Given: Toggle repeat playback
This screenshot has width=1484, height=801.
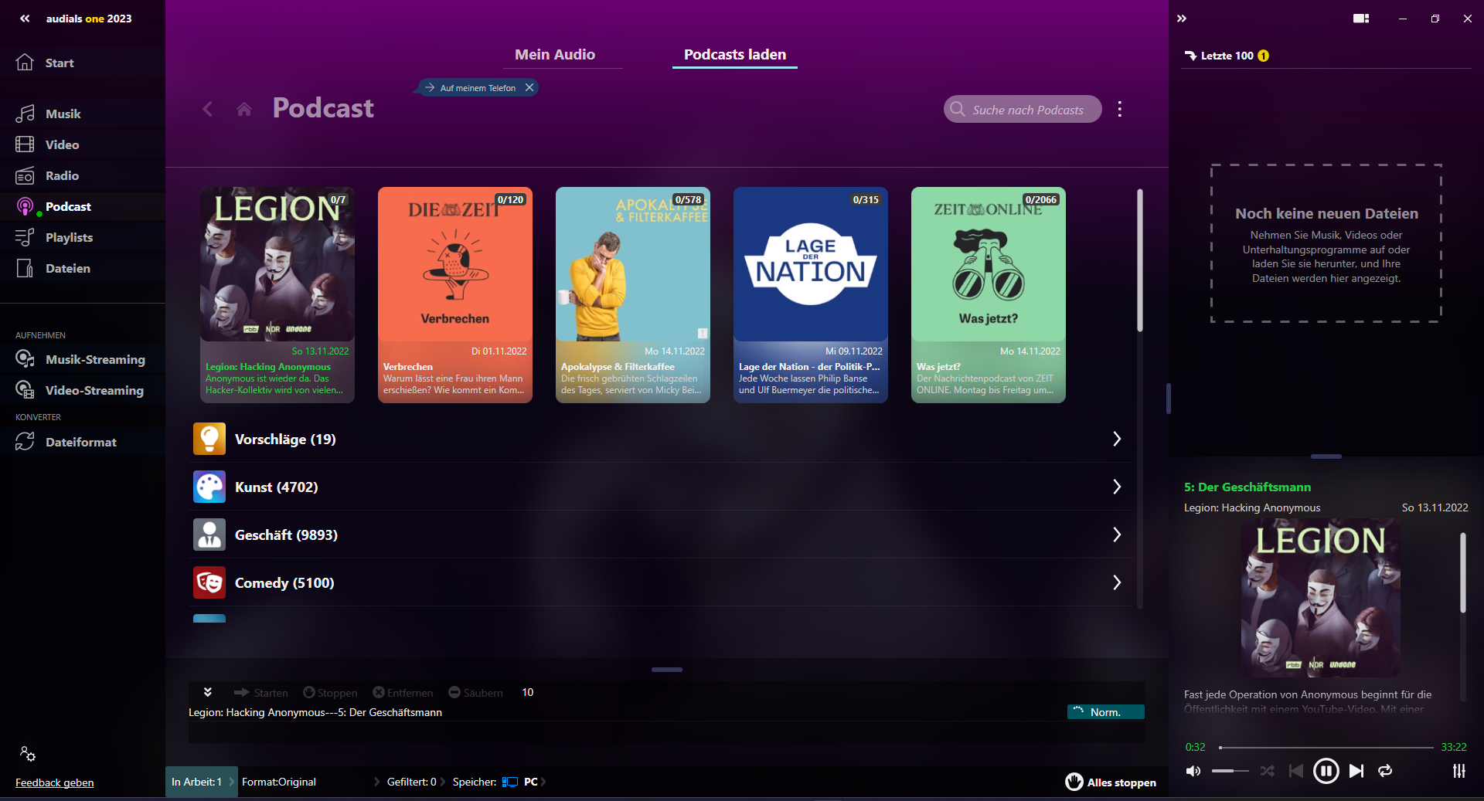Looking at the screenshot, I should coord(1385,771).
